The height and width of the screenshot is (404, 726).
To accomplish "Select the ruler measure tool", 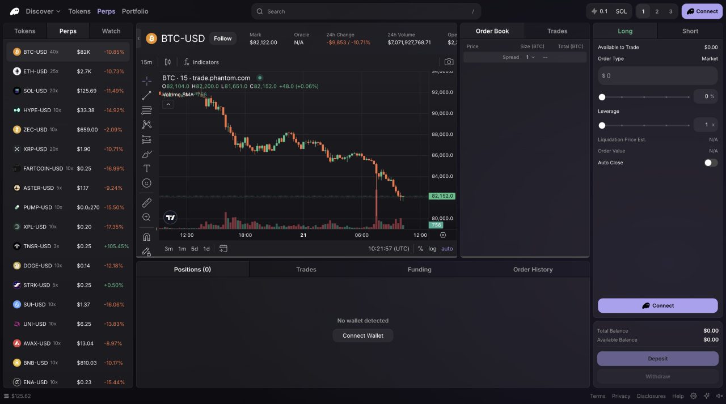I will pyautogui.click(x=147, y=202).
